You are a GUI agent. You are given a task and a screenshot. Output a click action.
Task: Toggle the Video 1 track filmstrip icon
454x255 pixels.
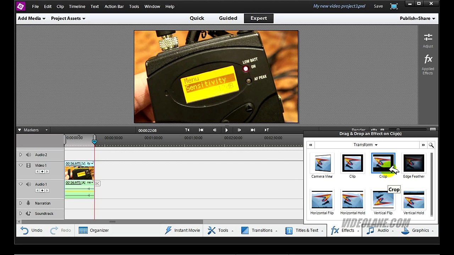click(x=29, y=165)
